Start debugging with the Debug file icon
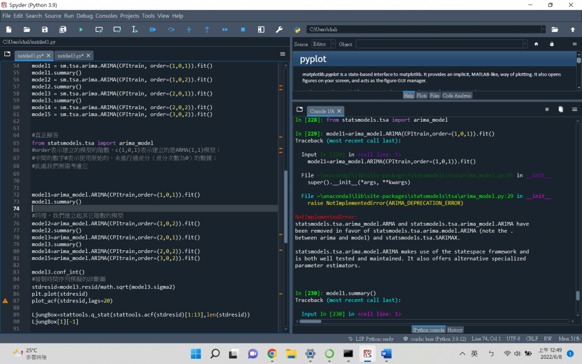Screen dimensions: 582x364 153,29
